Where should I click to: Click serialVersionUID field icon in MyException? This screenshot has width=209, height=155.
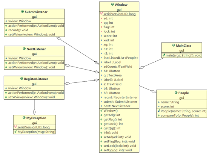(x=15, y=127)
